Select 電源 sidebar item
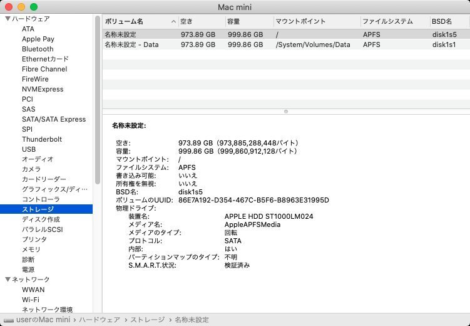 pyautogui.click(x=28, y=270)
